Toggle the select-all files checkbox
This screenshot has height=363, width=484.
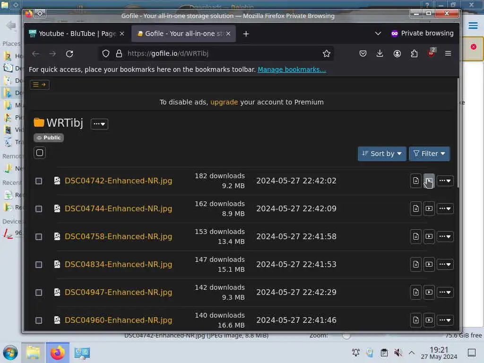40,153
